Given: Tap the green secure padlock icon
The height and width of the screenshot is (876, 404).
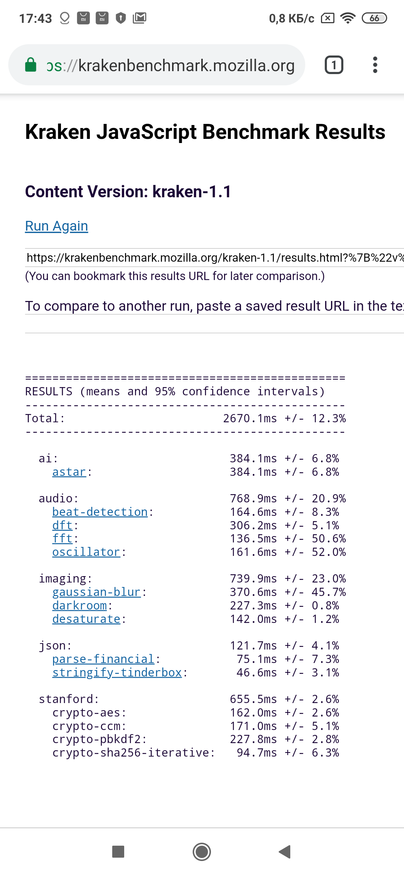Looking at the screenshot, I should pos(31,65).
